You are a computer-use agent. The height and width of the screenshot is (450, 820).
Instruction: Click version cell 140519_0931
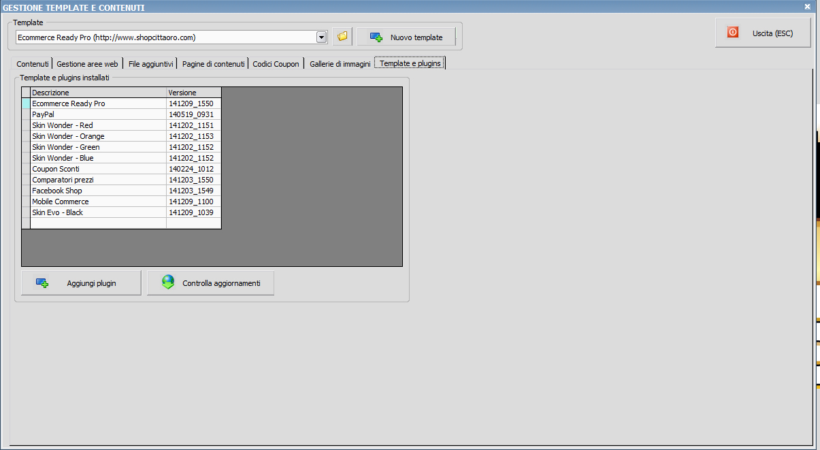point(194,114)
